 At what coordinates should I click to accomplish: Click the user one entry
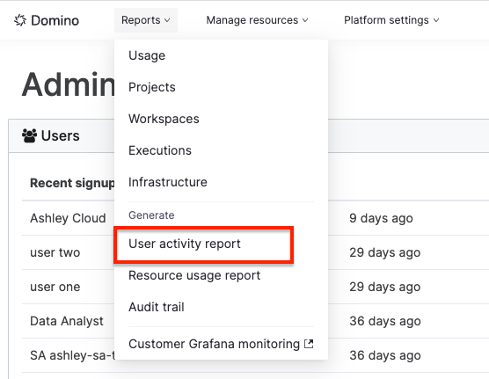point(55,287)
